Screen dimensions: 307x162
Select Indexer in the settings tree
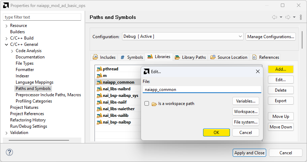click(x=22, y=76)
